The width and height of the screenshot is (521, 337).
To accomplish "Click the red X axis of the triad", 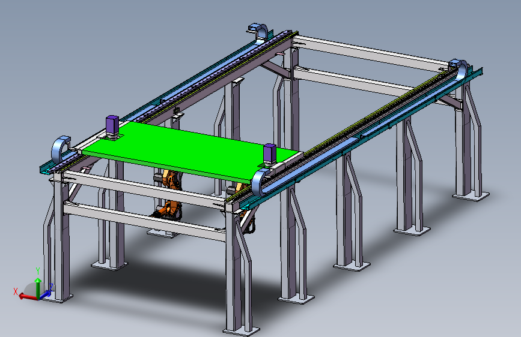I will click(27, 296).
